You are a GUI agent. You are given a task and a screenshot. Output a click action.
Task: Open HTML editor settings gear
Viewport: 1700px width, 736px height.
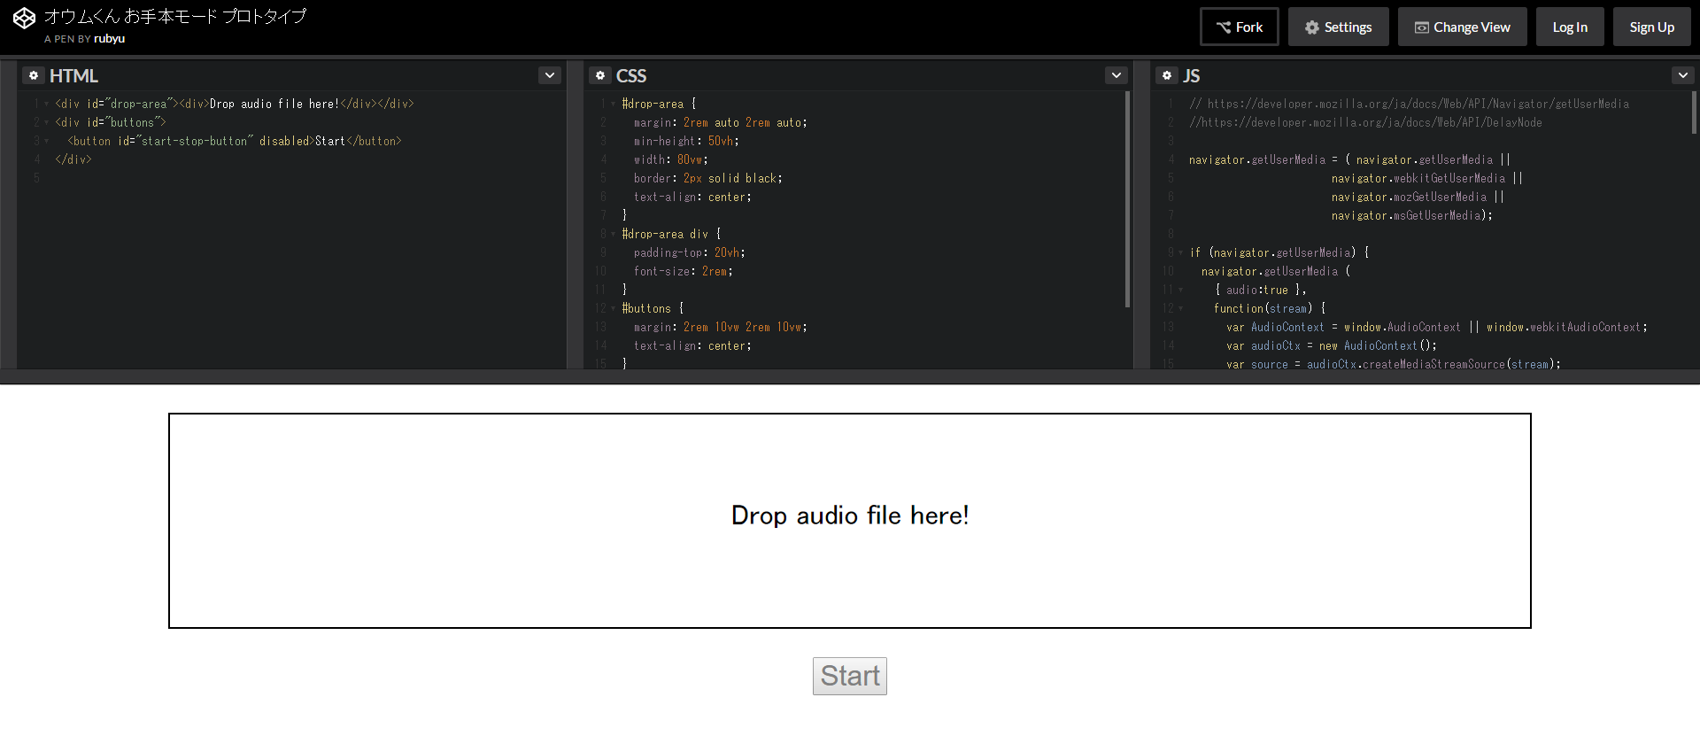click(x=34, y=75)
